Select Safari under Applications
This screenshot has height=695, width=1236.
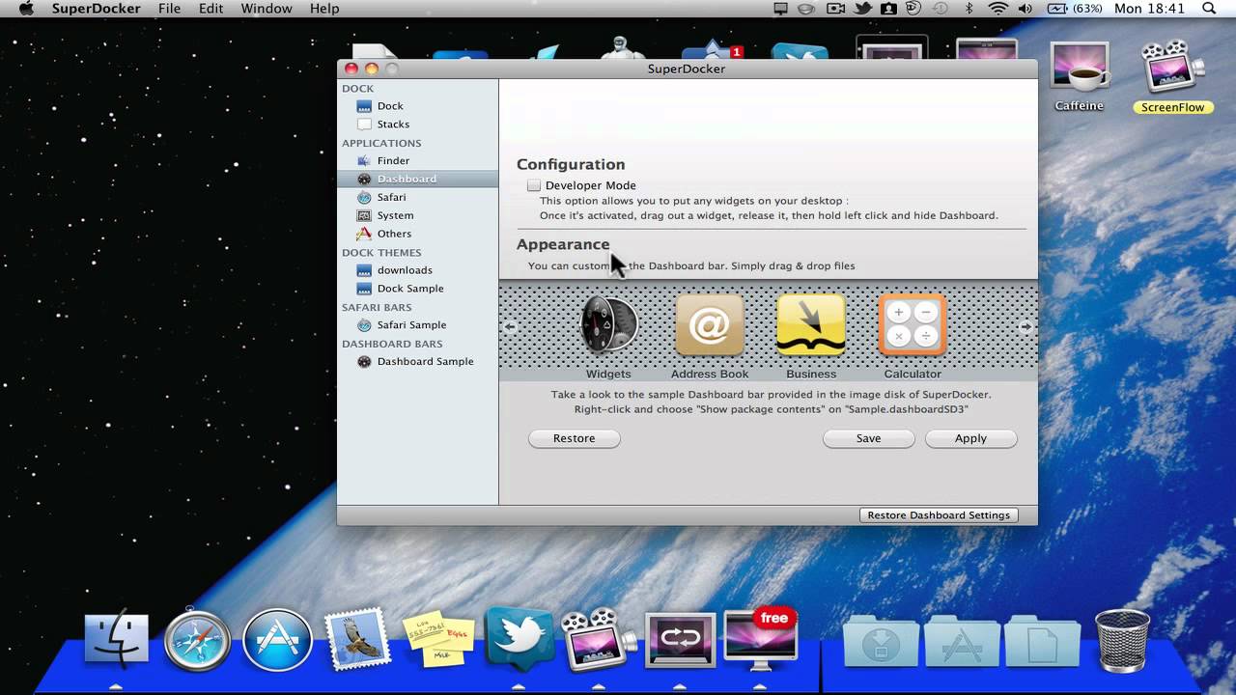tap(391, 198)
